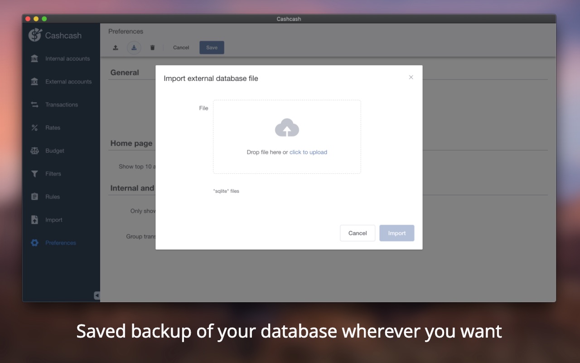Go to Transactions in the sidebar
This screenshot has width=580, height=363.
coord(61,105)
